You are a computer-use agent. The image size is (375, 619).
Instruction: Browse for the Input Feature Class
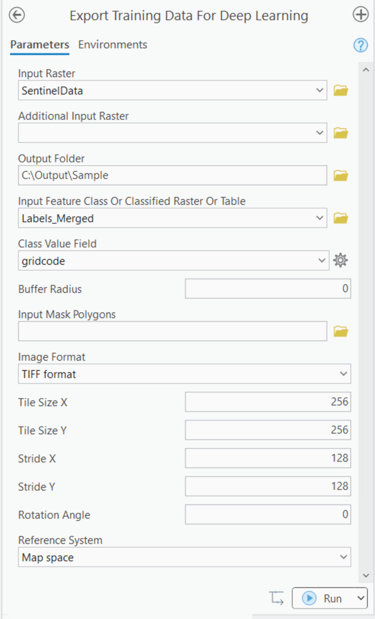(x=340, y=218)
